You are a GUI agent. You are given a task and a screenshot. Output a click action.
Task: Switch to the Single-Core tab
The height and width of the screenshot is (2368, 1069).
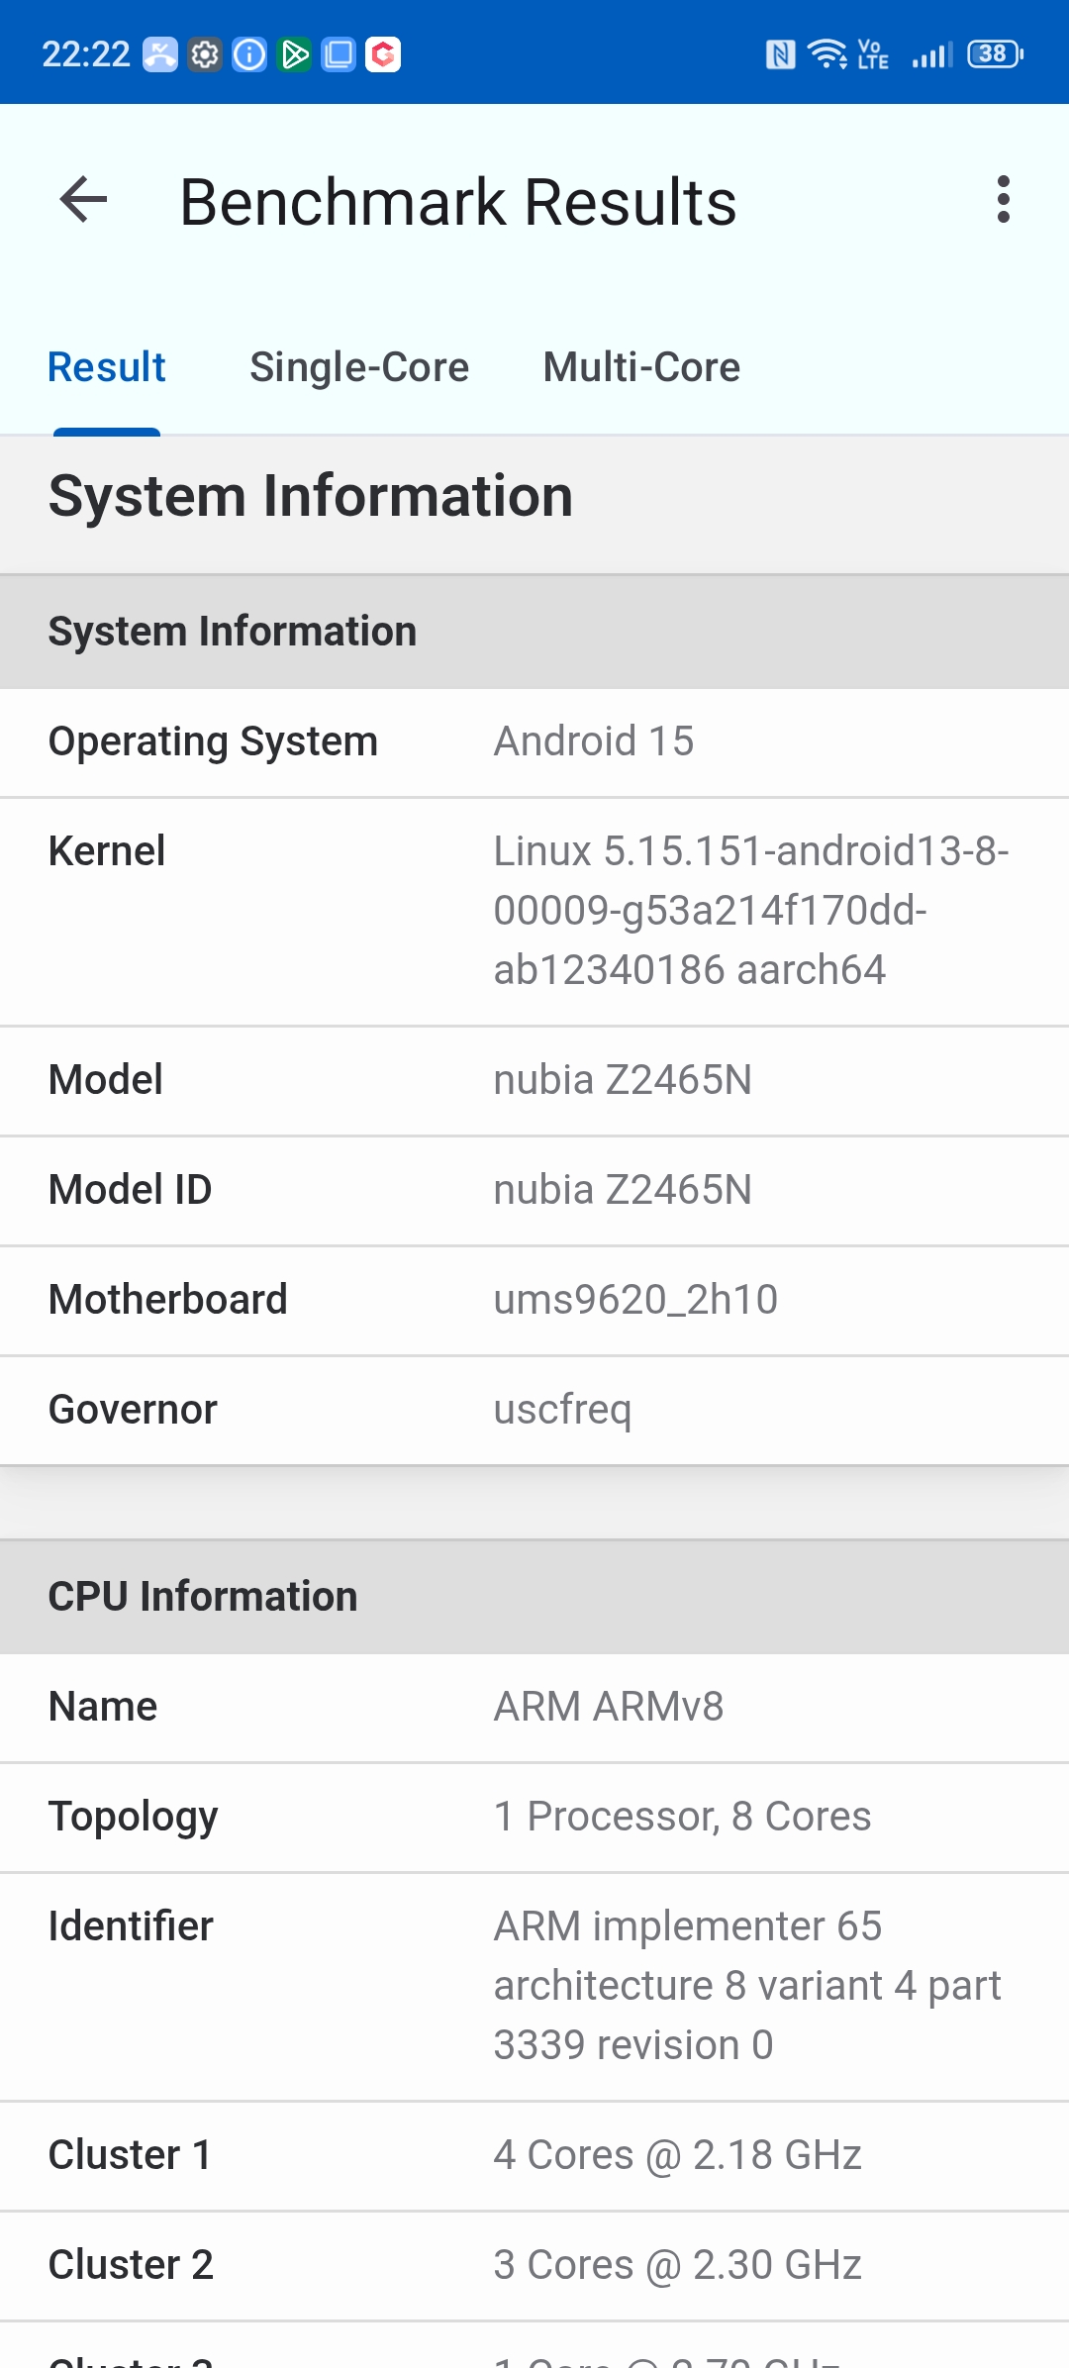click(x=359, y=367)
